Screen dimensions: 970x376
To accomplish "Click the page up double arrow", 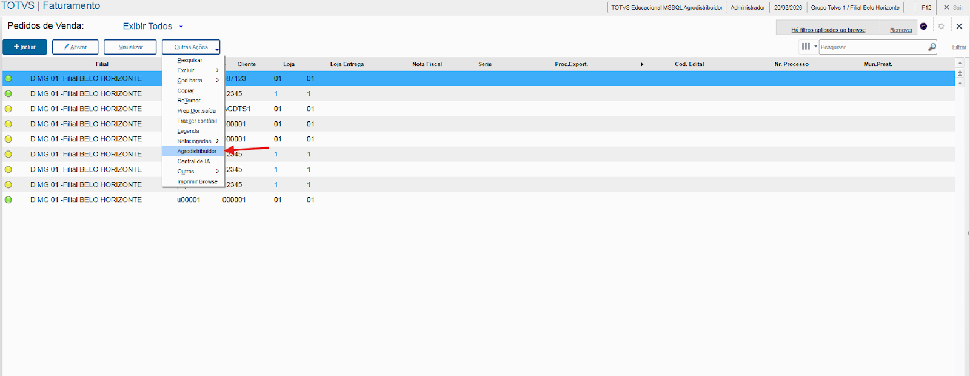I will (x=960, y=73).
